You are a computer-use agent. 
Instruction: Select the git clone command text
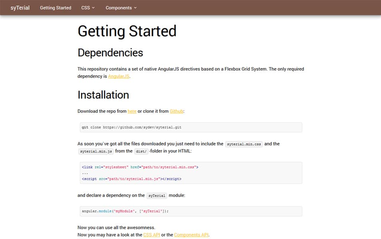[131, 127]
